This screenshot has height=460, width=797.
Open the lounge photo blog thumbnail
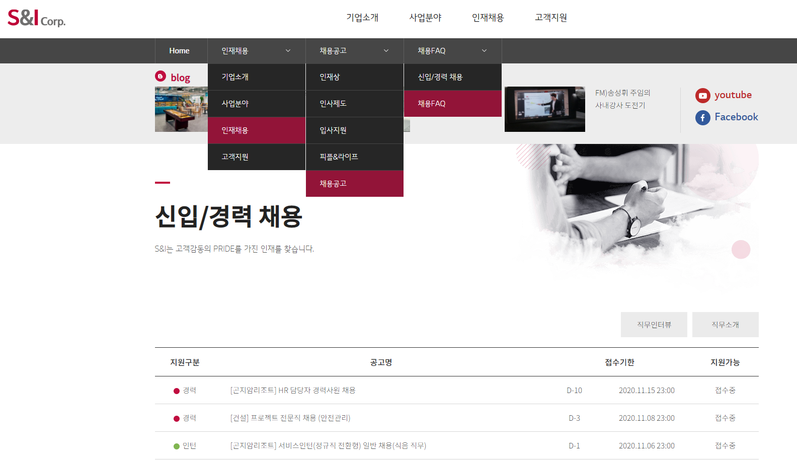pyautogui.click(x=181, y=109)
